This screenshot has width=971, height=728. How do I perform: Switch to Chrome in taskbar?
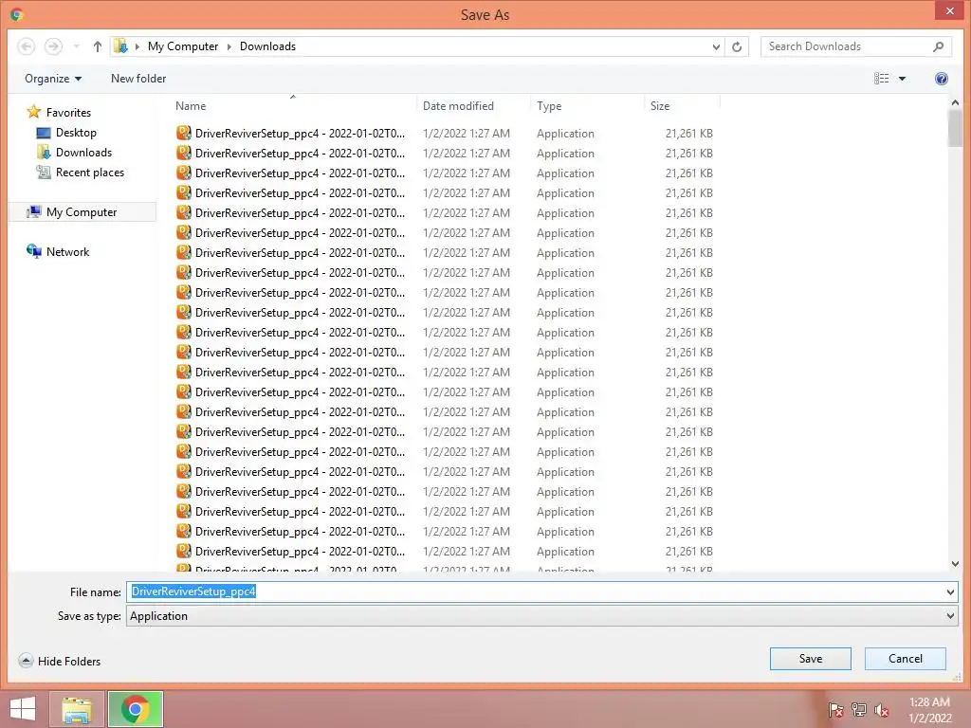pyautogui.click(x=136, y=709)
